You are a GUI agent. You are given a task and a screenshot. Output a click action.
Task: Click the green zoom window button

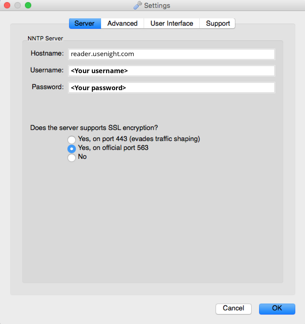coord(28,5)
